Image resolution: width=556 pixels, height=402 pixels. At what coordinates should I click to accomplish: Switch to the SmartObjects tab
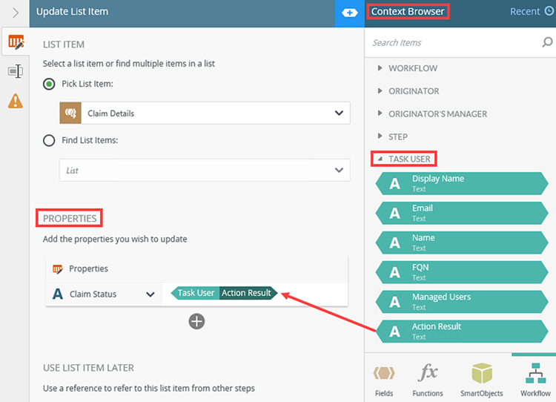482,378
